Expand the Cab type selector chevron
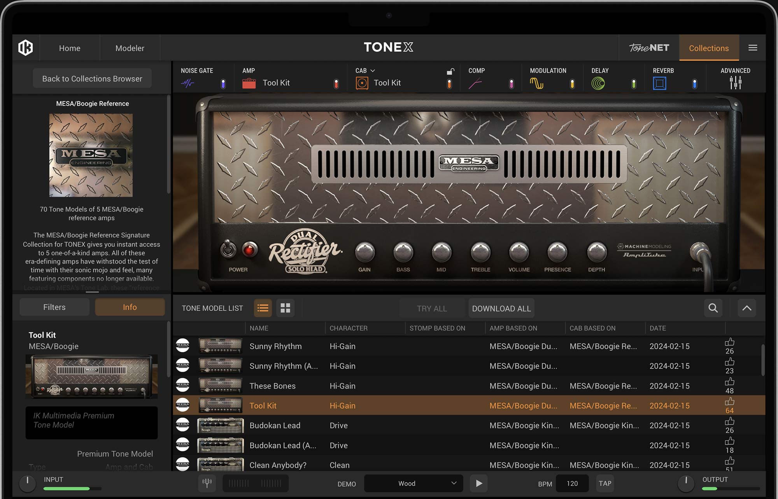Screen dimensions: 778x499 (373, 70)
